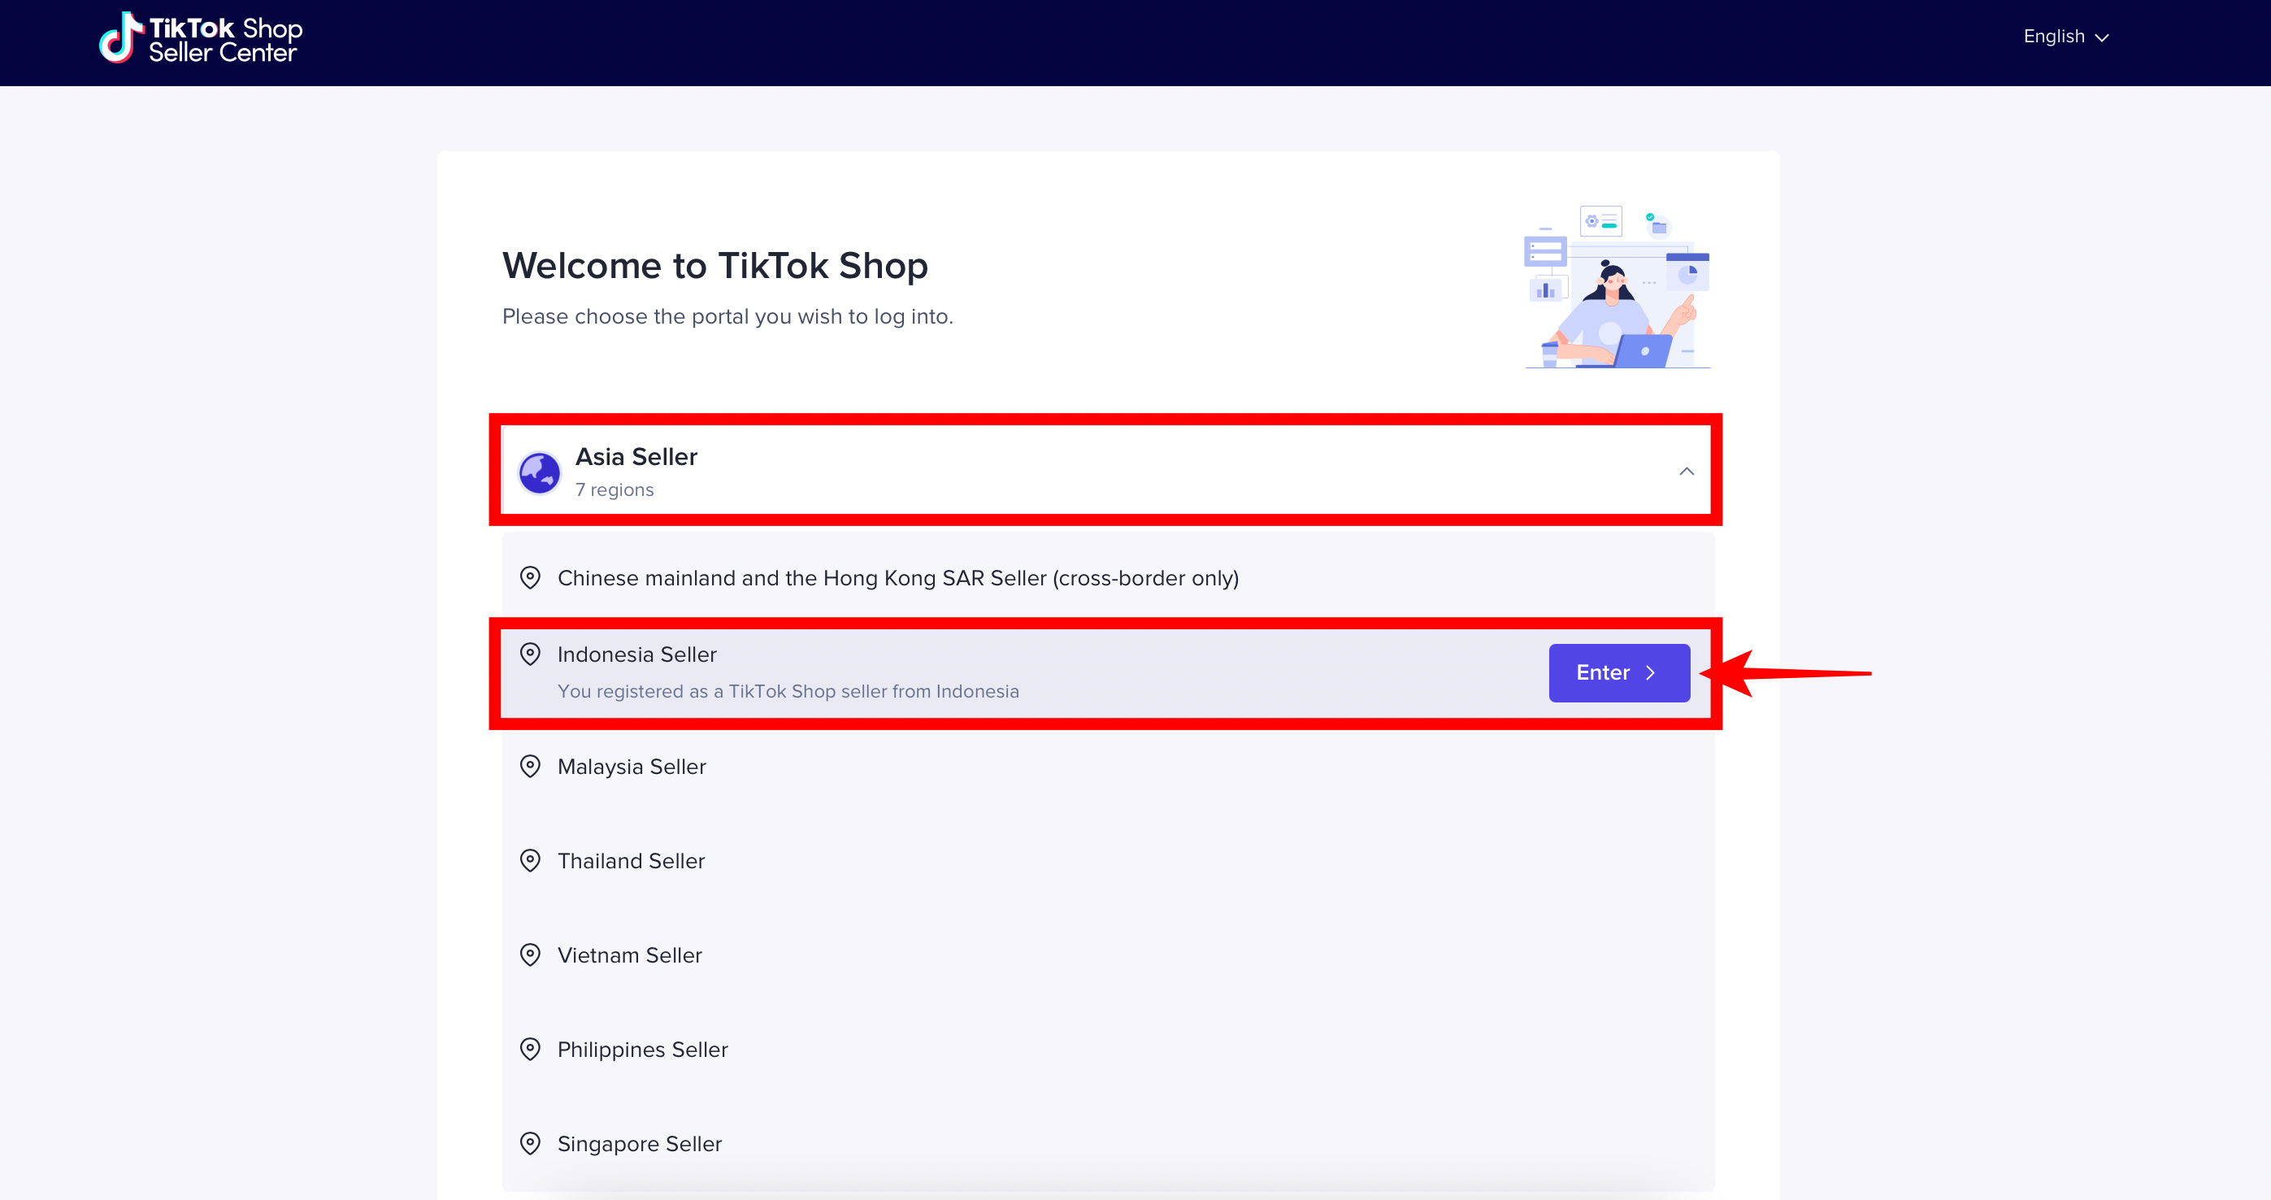Click the Asia Seller globe icon
2271x1200 pixels.
click(539, 472)
